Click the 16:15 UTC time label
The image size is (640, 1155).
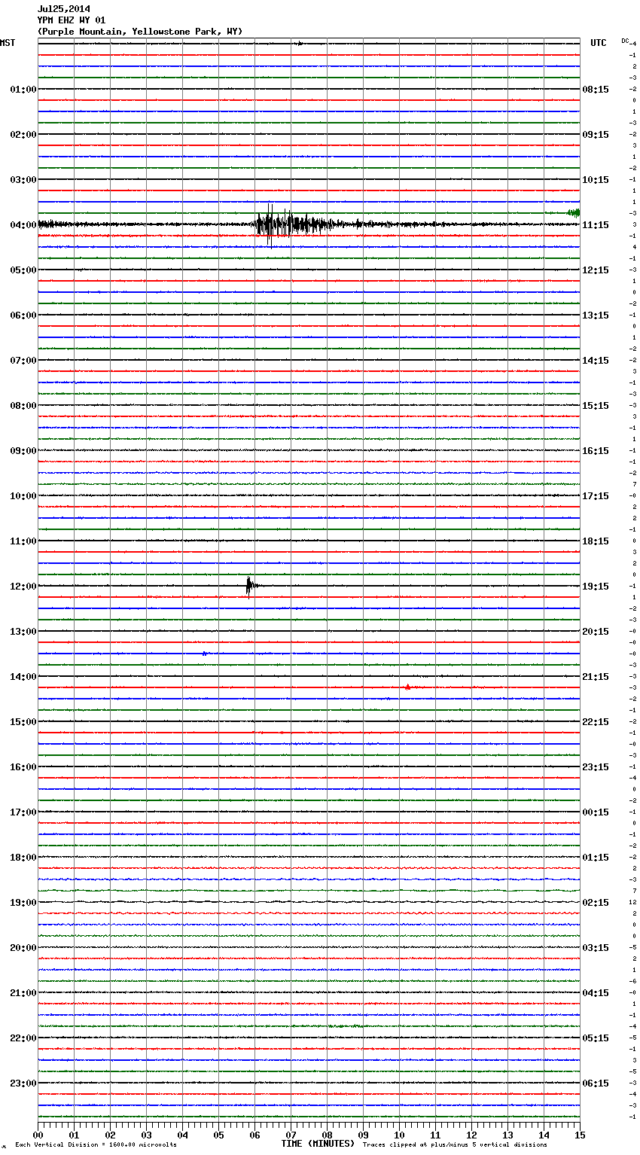pos(596,451)
